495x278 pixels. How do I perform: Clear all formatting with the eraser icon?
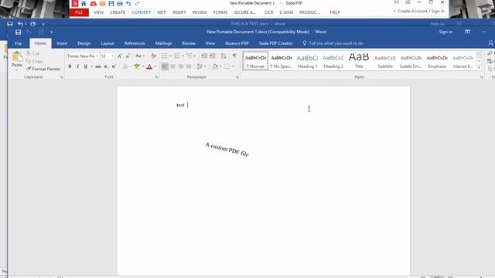coord(154,56)
